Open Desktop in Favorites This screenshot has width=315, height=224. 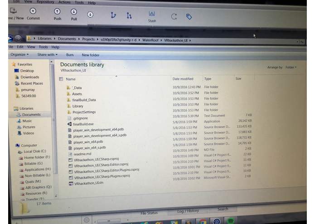pyautogui.click(x=27, y=71)
